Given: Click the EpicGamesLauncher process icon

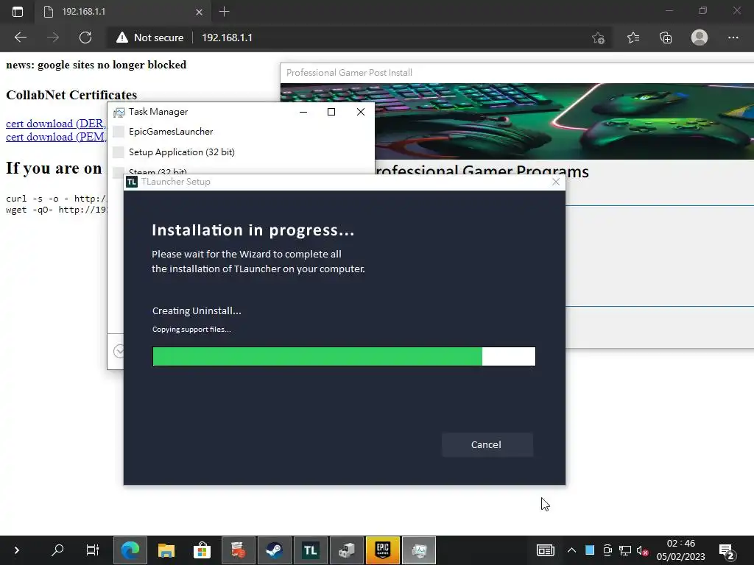Looking at the screenshot, I should (119, 132).
